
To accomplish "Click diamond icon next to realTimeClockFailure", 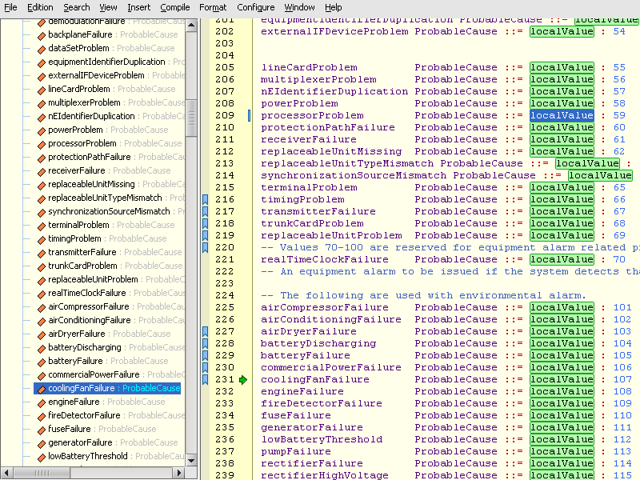I will coord(42,294).
